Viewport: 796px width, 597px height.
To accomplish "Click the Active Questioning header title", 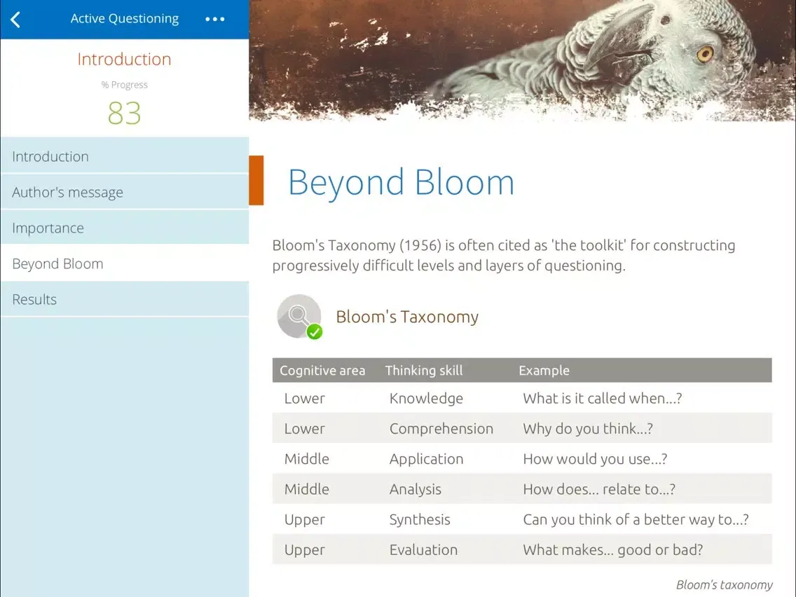I will click(125, 19).
